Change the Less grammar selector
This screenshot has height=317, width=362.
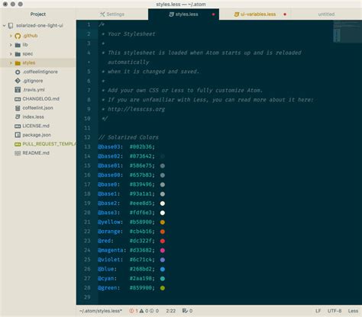(353, 311)
